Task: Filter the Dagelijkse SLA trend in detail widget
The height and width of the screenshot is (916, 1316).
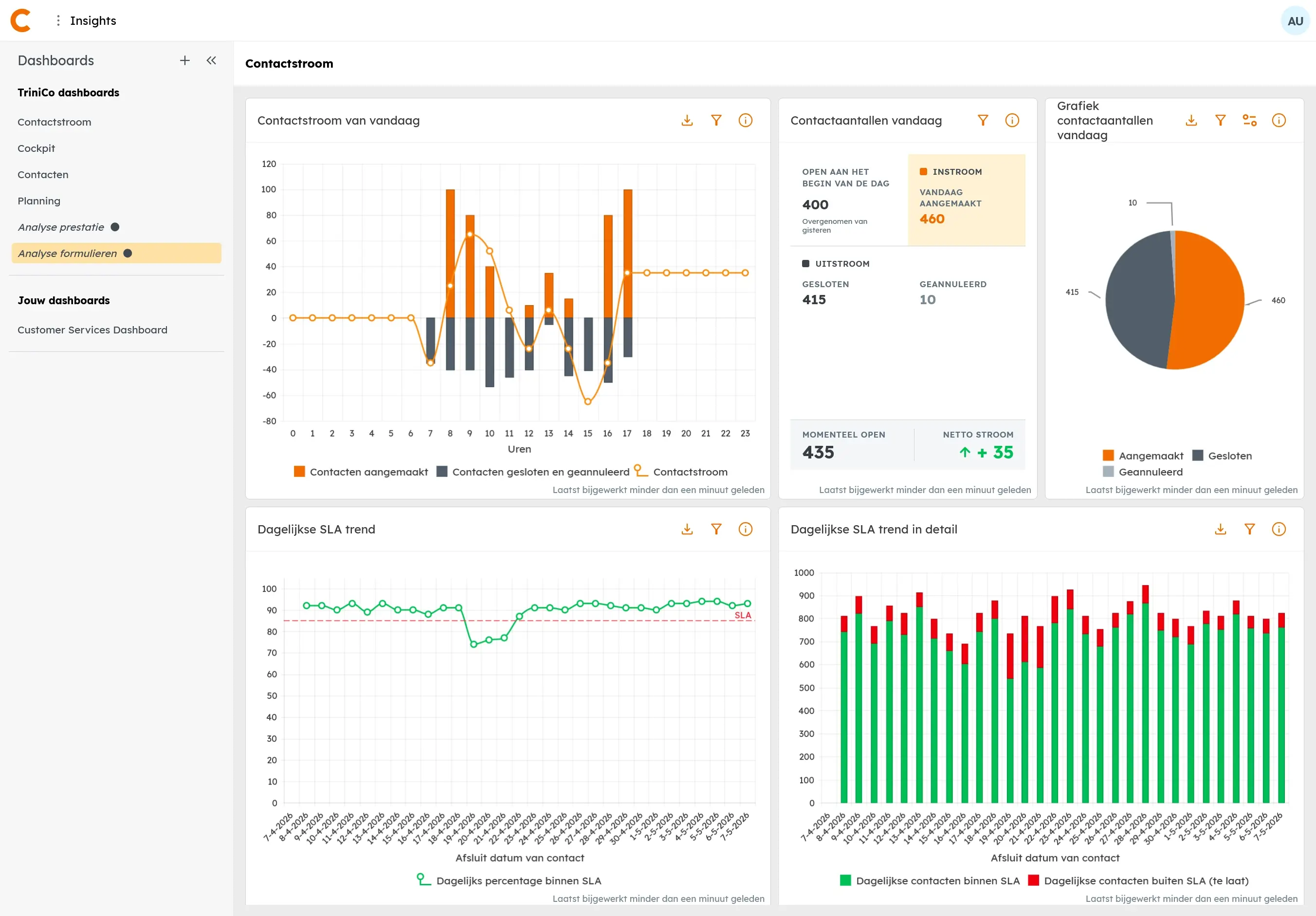Action: pos(1249,529)
